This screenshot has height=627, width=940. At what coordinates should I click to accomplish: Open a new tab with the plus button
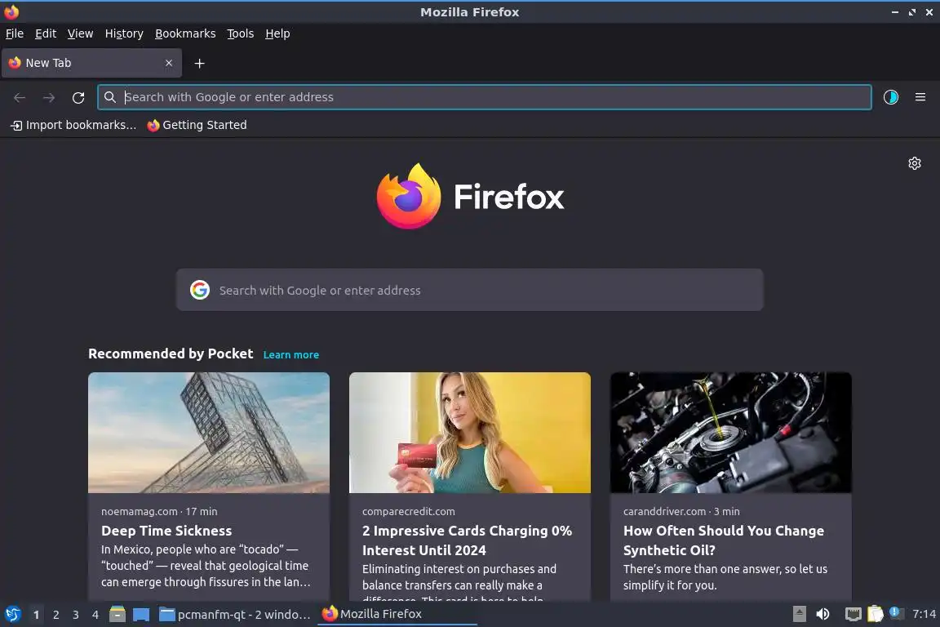tap(200, 64)
